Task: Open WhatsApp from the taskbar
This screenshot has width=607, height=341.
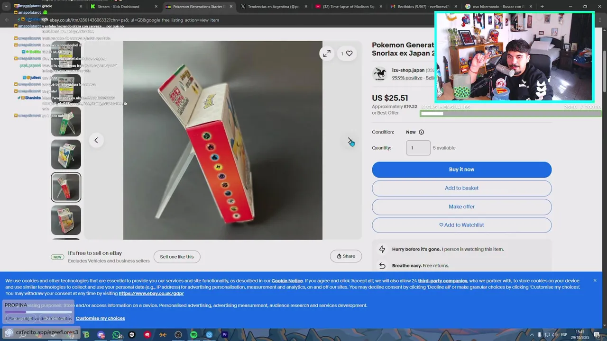Action: [x=117, y=335]
